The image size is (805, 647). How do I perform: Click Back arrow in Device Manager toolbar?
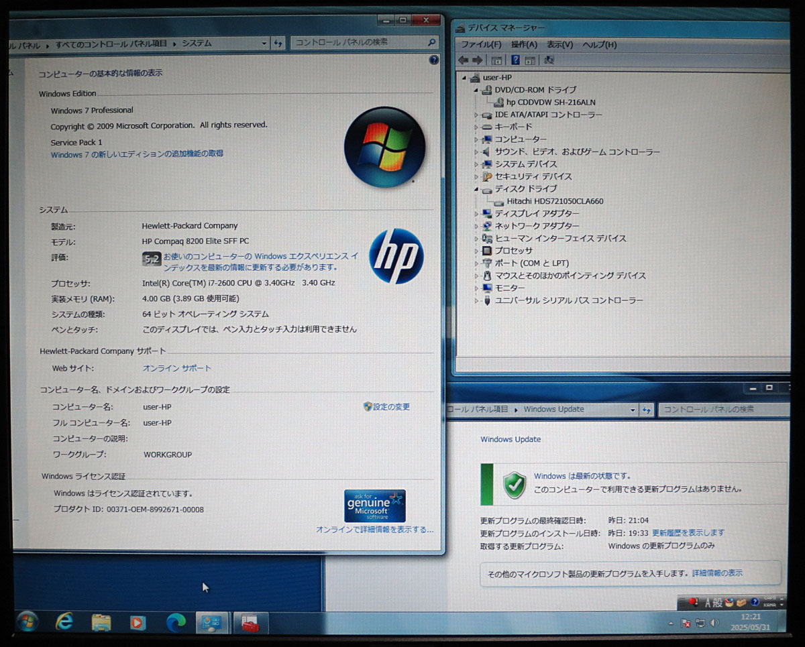[463, 60]
